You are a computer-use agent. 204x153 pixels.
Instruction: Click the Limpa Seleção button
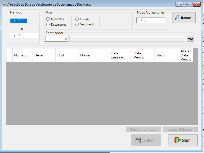[x=180, y=129]
